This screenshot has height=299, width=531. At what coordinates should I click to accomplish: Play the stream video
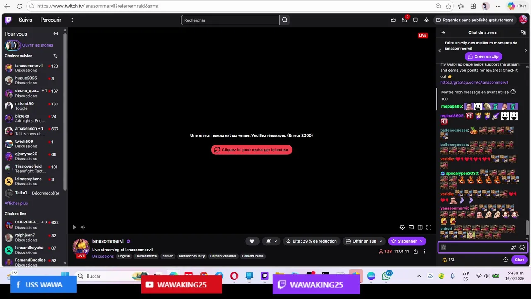click(x=74, y=227)
